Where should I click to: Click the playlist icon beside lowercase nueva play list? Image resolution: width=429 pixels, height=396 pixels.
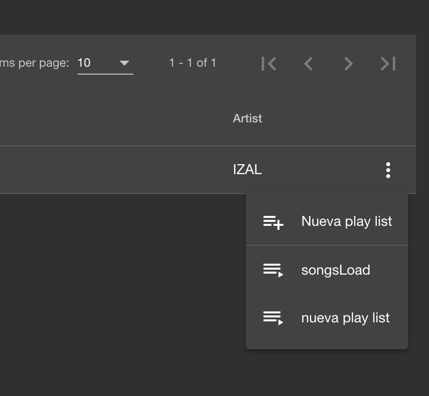[273, 318]
